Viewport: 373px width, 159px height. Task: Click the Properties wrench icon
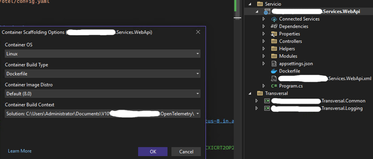(x=274, y=34)
